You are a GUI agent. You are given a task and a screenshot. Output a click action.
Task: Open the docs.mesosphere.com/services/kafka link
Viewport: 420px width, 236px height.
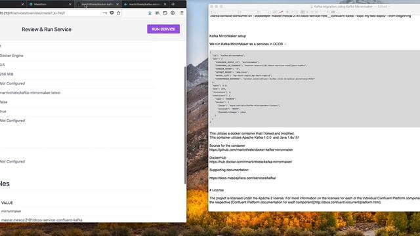(243, 178)
